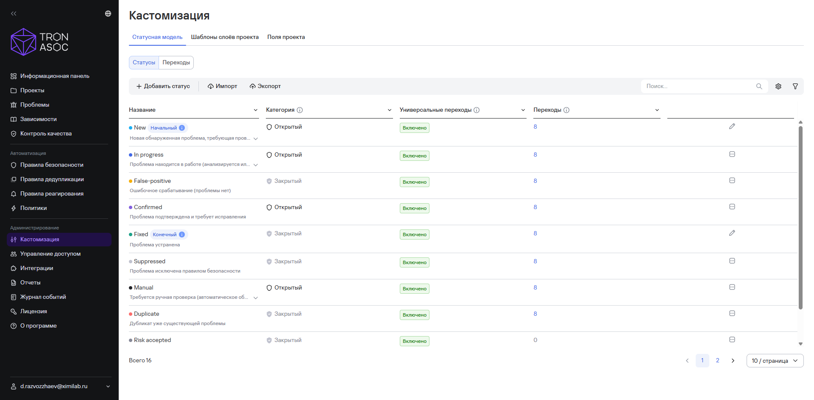Viewport: 814px width, 400px height.
Task: Open actions menu for Risk accepted row
Action: (x=732, y=339)
